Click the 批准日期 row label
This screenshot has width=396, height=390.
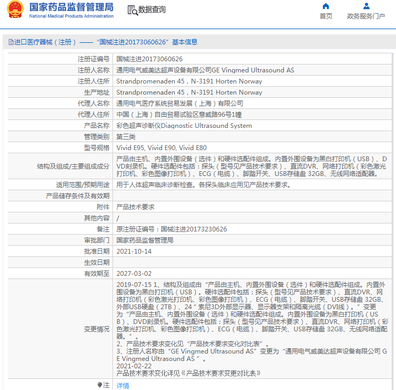click(x=97, y=252)
